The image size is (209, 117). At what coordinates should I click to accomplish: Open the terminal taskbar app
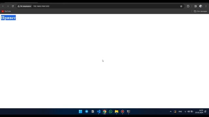(x=128, y=111)
